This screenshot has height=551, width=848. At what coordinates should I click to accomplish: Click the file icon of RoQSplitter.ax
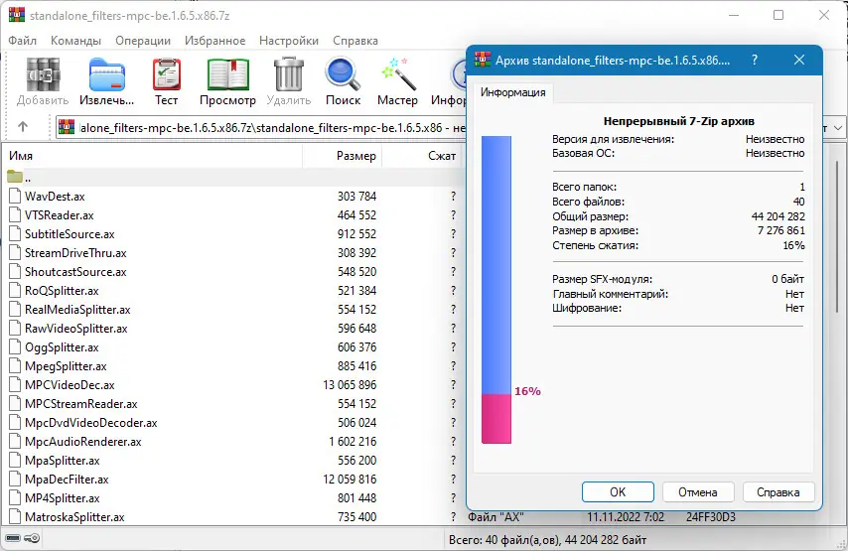tap(15, 290)
